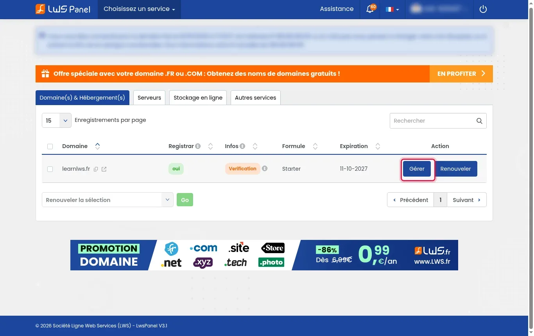Open the Assistance link

337,9
